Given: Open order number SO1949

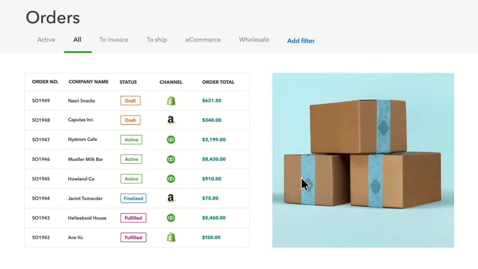Looking at the screenshot, I should click(41, 100).
